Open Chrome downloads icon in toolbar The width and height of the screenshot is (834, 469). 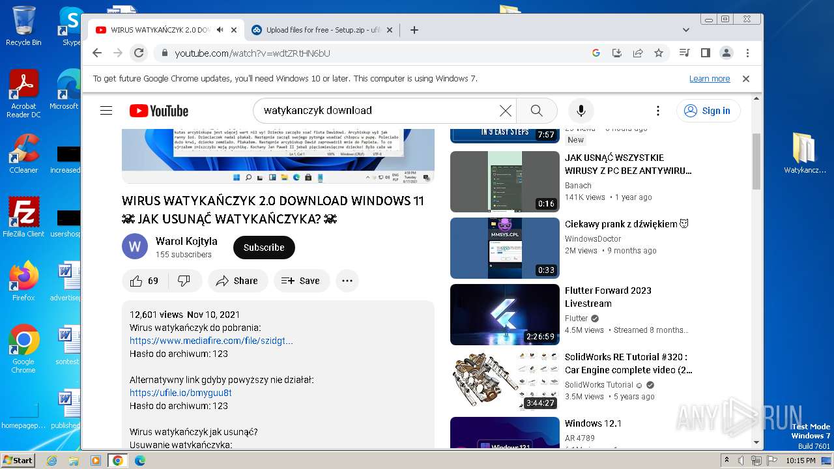click(617, 53)
